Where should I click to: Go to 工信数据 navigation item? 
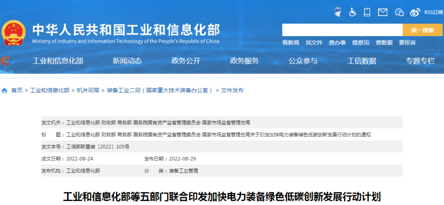361,61
